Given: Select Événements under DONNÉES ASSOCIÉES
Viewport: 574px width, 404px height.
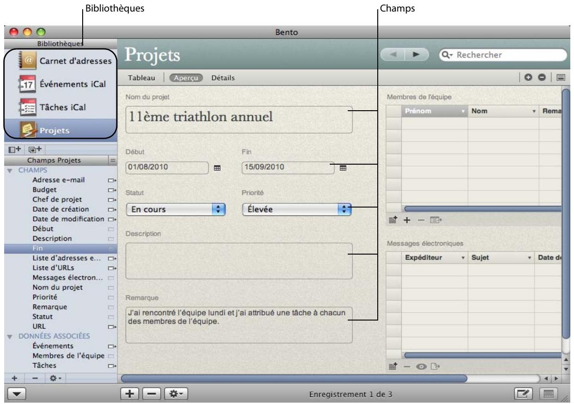Looking at the screenshot, I should pos(60,345).
